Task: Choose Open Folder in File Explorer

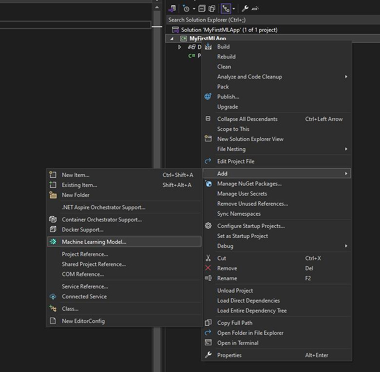Action: pyautogui.click(x=250, y=333)
